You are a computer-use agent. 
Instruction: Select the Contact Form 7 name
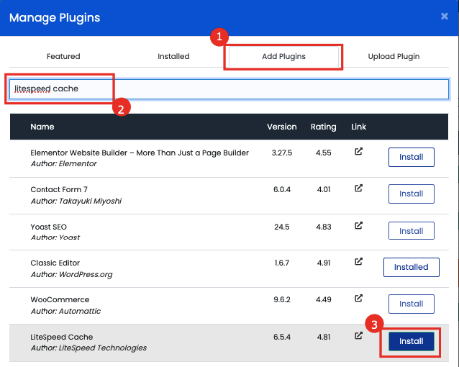click(x=59, y=189)
